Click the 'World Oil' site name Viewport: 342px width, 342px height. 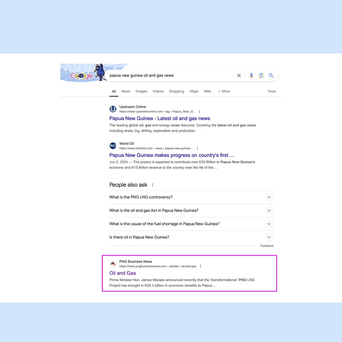pyautogui.click(x=127, y=144)
